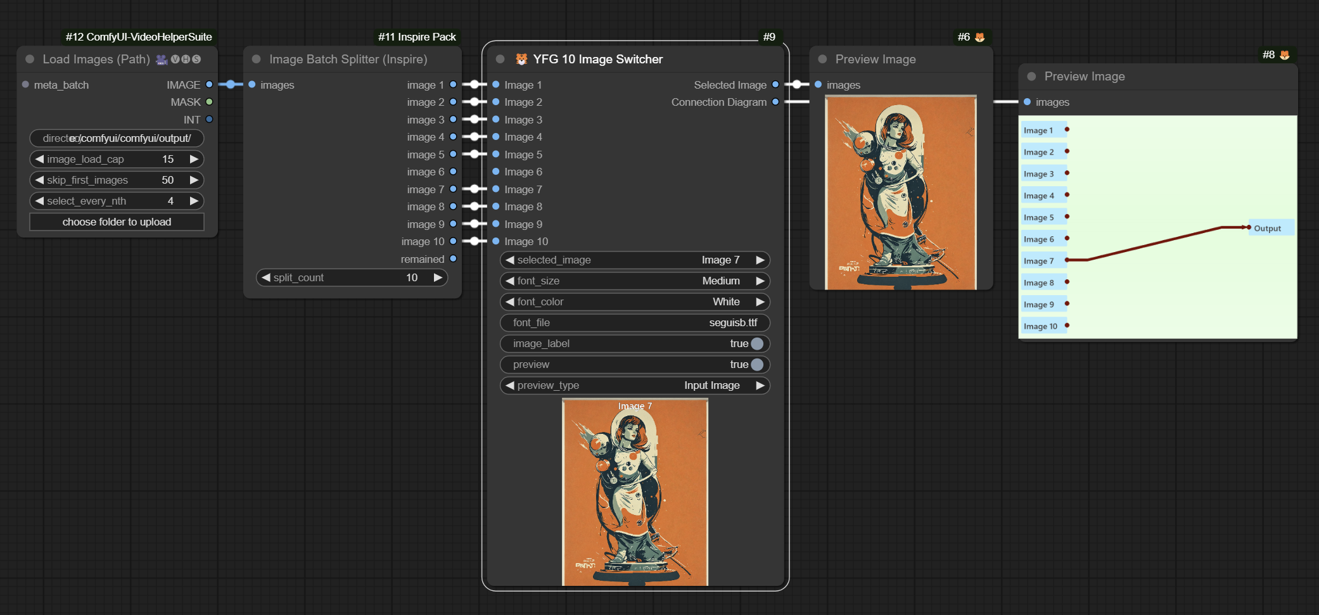This screenshot has width=1319, height=615.
Task: Click the Image 7 preview thumbnail in switcher
Action: [635, 492]
